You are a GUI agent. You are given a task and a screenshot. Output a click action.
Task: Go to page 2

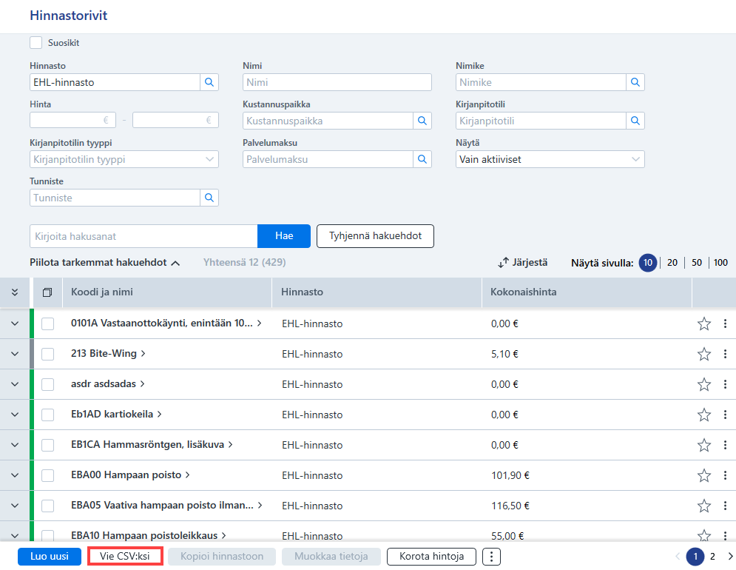click(712, 557)
